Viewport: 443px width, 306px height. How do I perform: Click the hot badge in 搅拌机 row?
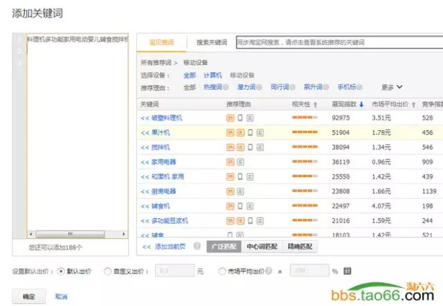point(230,147)
